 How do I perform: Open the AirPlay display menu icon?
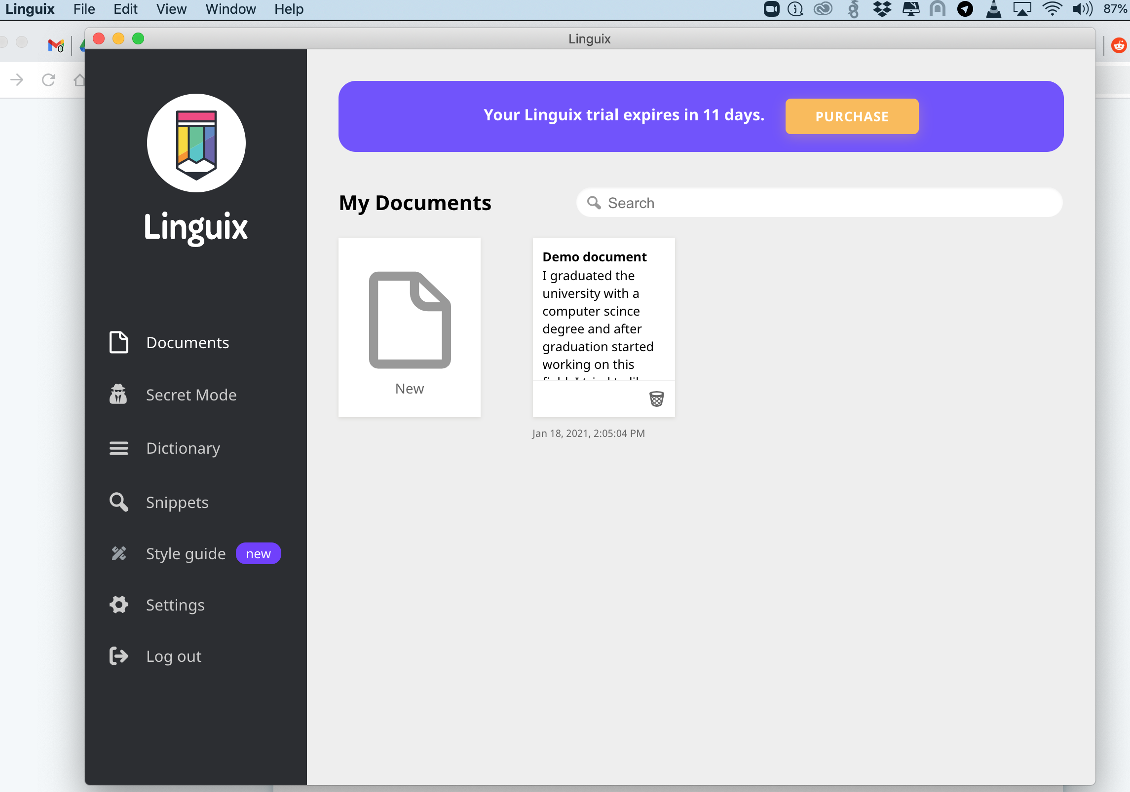click(x=1022, y=9)
